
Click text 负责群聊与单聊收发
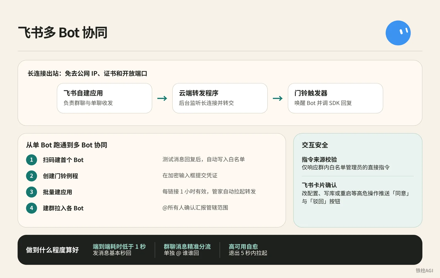pyautogui.click(x=88, y=103)
